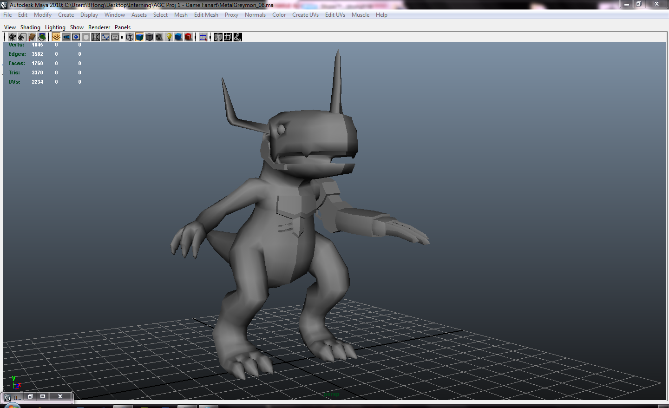Click the 'Edges:' heads-up label
Image resolution: width=669 pixels, height=408 pixels.
tap(17, 54)
